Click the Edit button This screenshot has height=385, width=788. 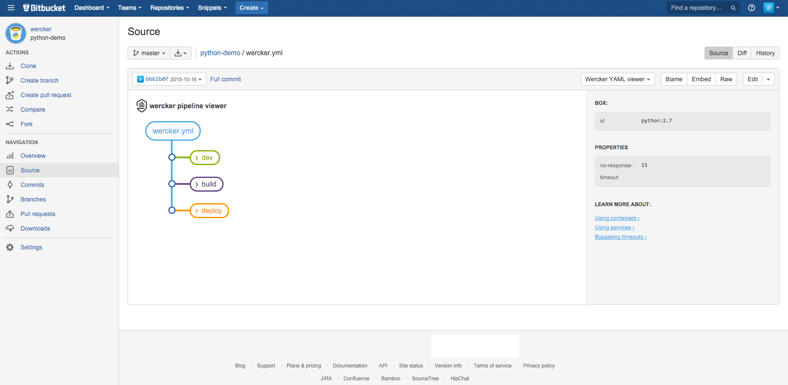pos(753,79)
